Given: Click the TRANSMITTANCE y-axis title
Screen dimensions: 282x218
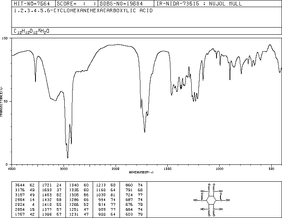Looking at the screenshot, I should [x=2, y=102].
